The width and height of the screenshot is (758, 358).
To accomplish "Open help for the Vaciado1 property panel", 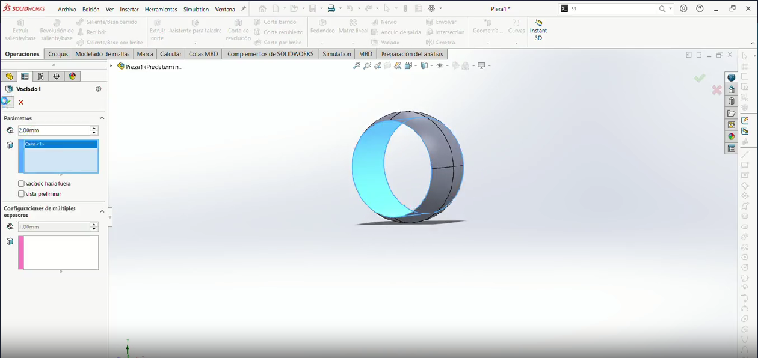I will click(x=99, y=89).
